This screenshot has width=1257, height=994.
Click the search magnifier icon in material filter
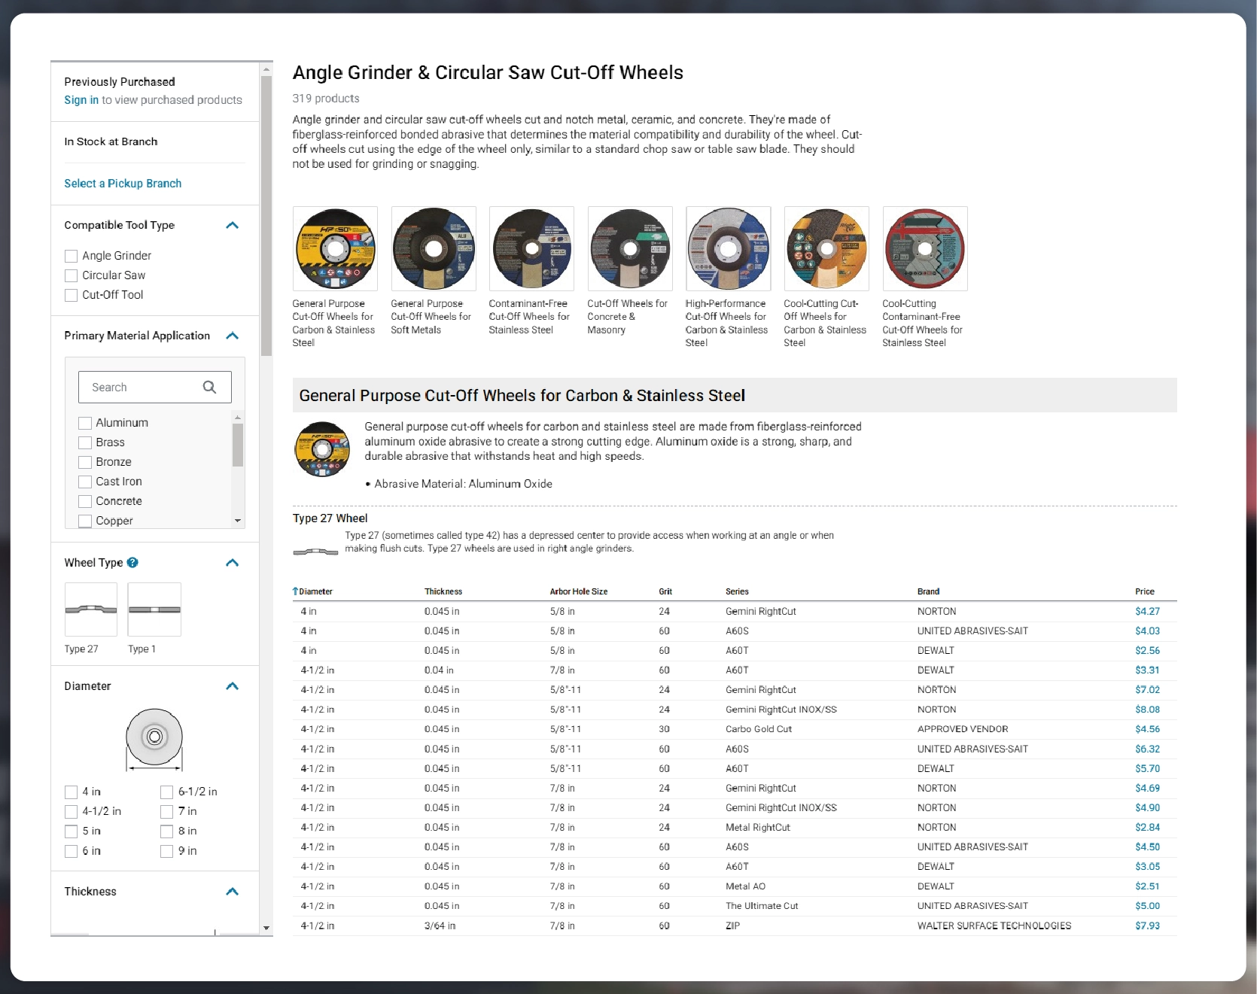click(209, 387)
